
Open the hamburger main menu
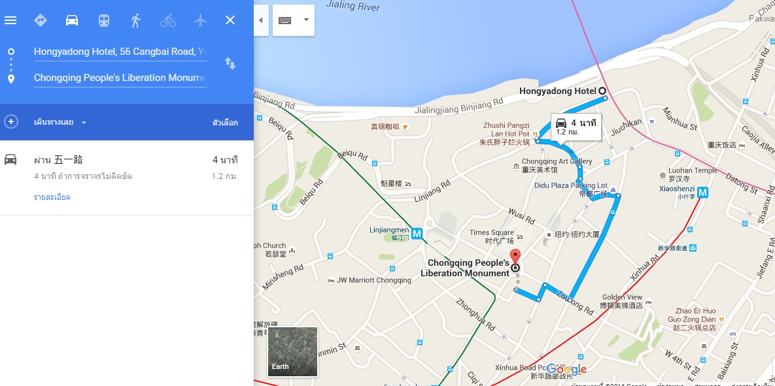(10, 20)
